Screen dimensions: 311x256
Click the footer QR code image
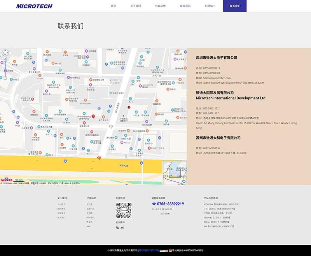(124, 210)
